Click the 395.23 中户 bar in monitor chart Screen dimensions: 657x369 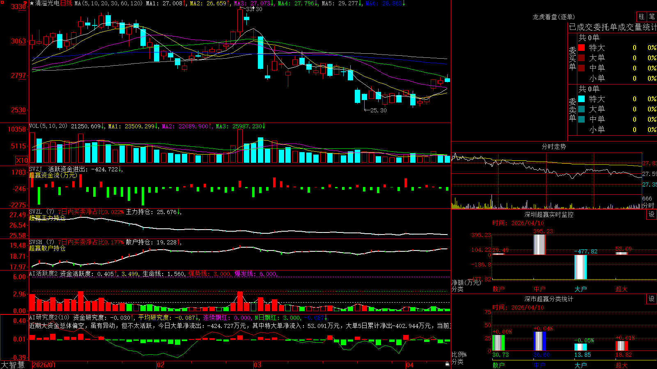(x=540, y=245)
